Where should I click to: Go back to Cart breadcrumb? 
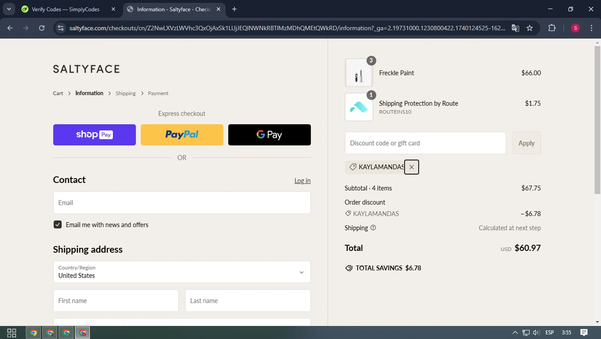58,93
